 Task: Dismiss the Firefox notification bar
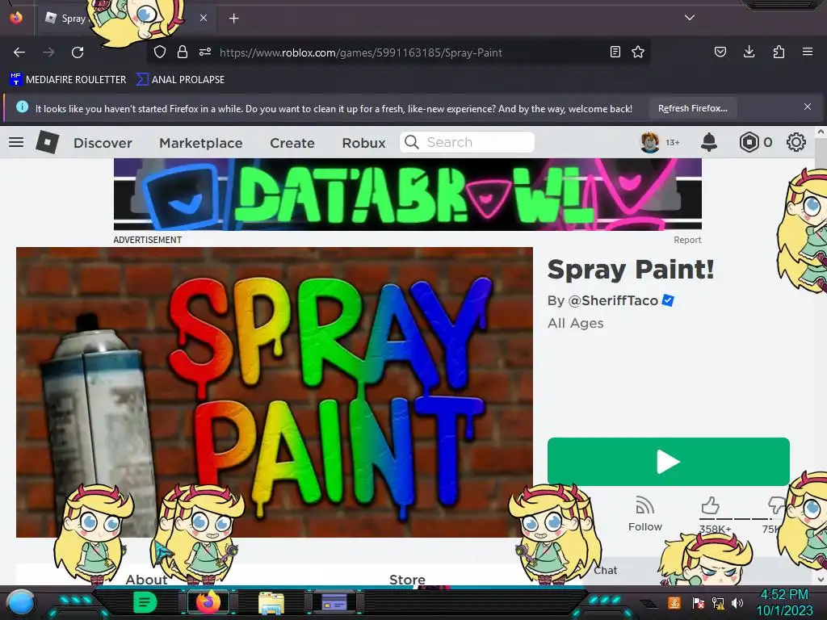(807, 107)
